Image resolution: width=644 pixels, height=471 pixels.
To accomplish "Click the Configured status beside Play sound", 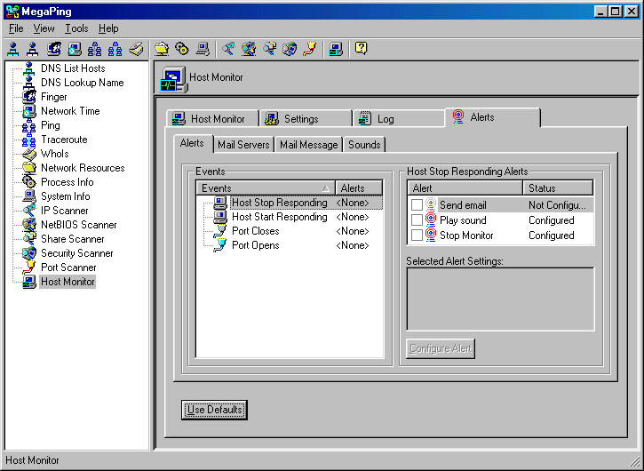I will pos(552,220).
